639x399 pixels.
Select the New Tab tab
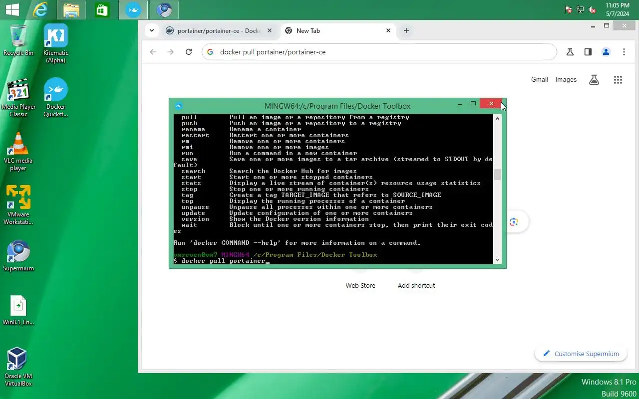click(308, 30)
